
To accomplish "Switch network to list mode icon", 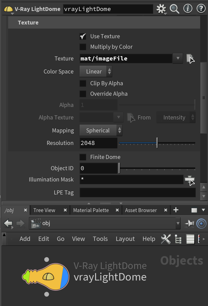I will tap(190, 239).
